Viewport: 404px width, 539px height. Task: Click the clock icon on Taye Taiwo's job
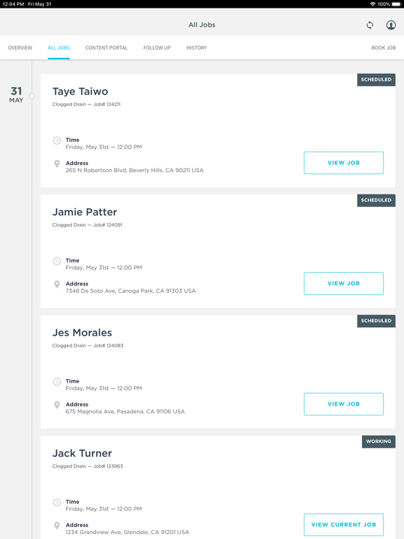click(x=57, y=140)
